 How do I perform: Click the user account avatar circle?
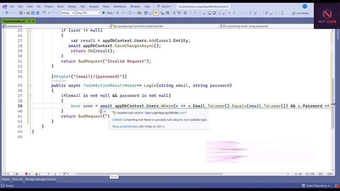coord(304,6)
